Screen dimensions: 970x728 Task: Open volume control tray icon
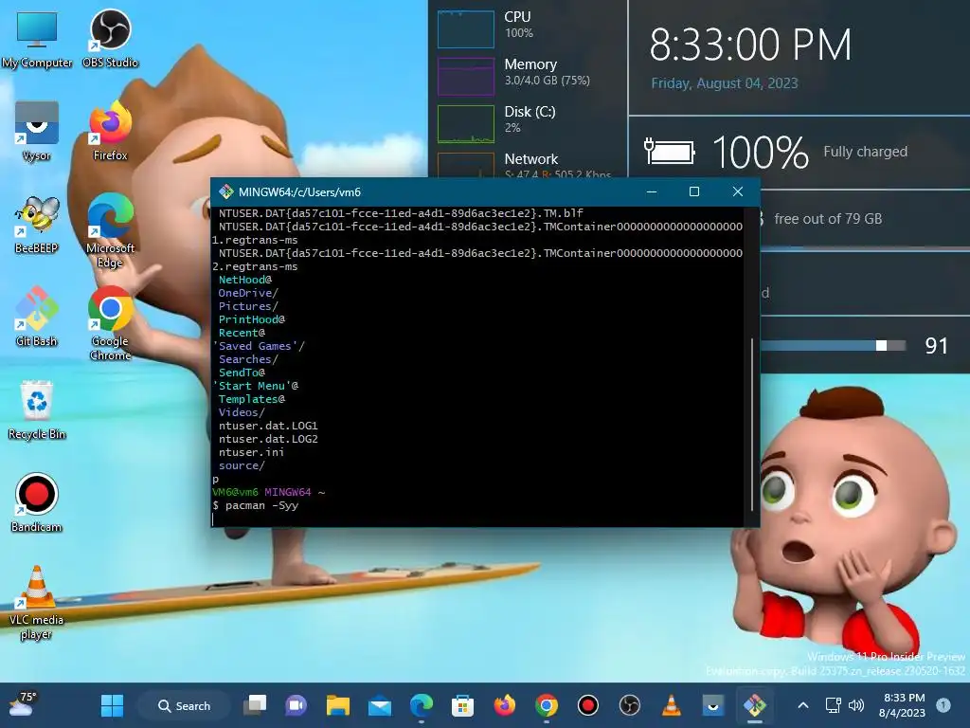(x=856, y=705)
